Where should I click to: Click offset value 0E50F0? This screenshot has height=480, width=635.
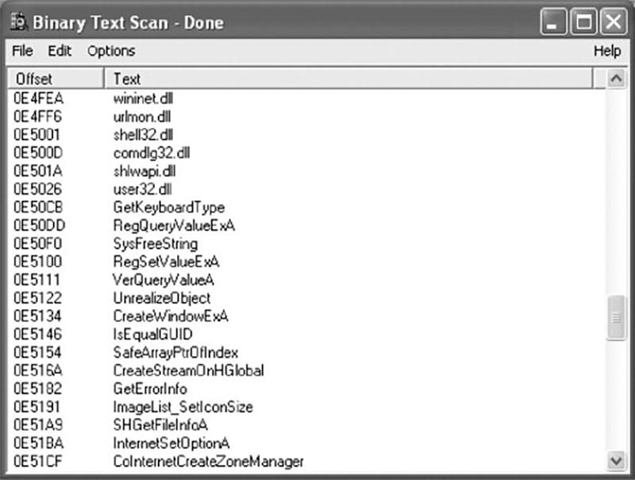37,244
